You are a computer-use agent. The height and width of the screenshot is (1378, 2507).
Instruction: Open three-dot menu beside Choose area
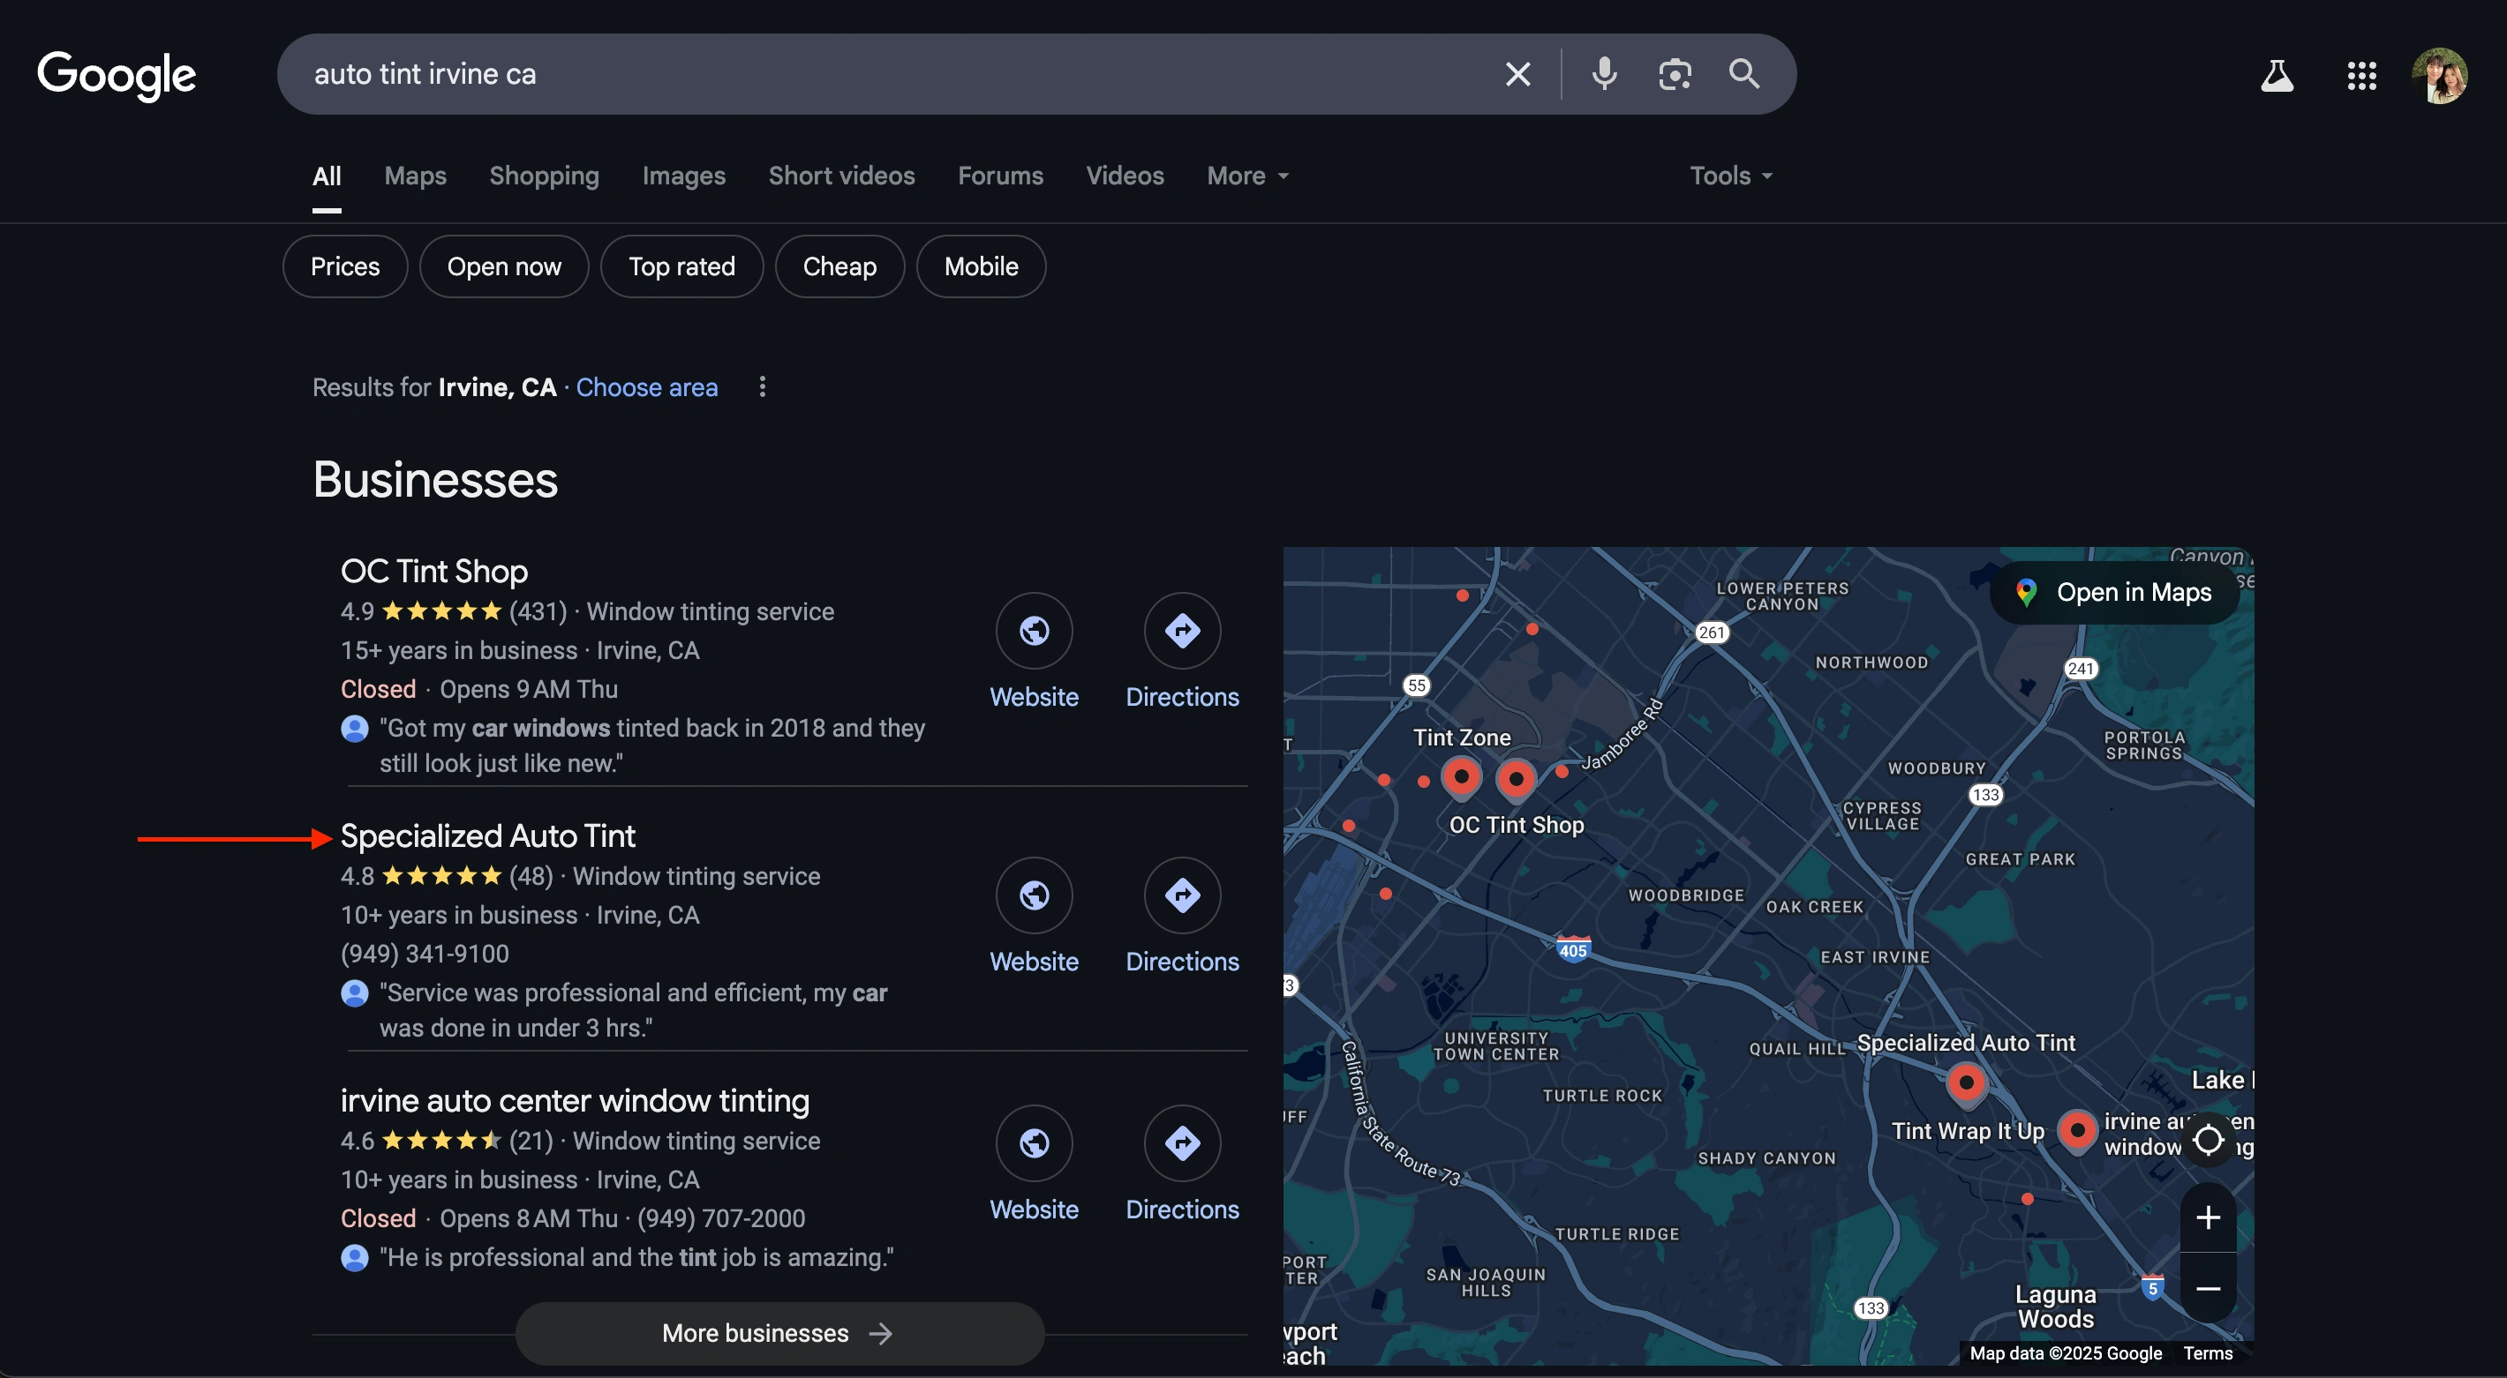[762, 387]
